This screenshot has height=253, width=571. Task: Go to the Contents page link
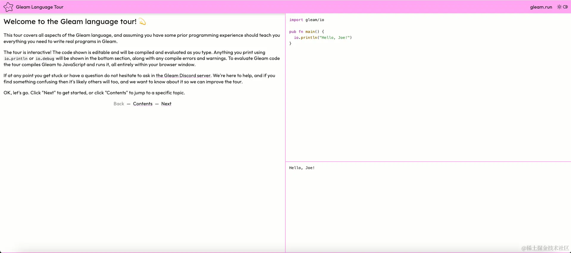click(x=143, y=104)
